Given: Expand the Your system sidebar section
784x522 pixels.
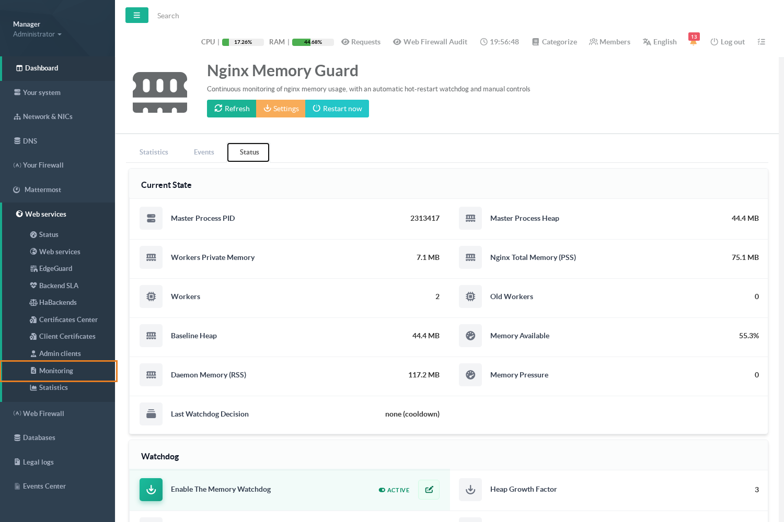Looking at the screenshot, I should pyautogui.click(x=57, y=92).
